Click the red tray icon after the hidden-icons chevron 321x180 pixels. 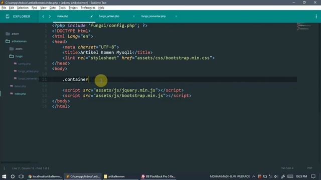coord(259,176)
